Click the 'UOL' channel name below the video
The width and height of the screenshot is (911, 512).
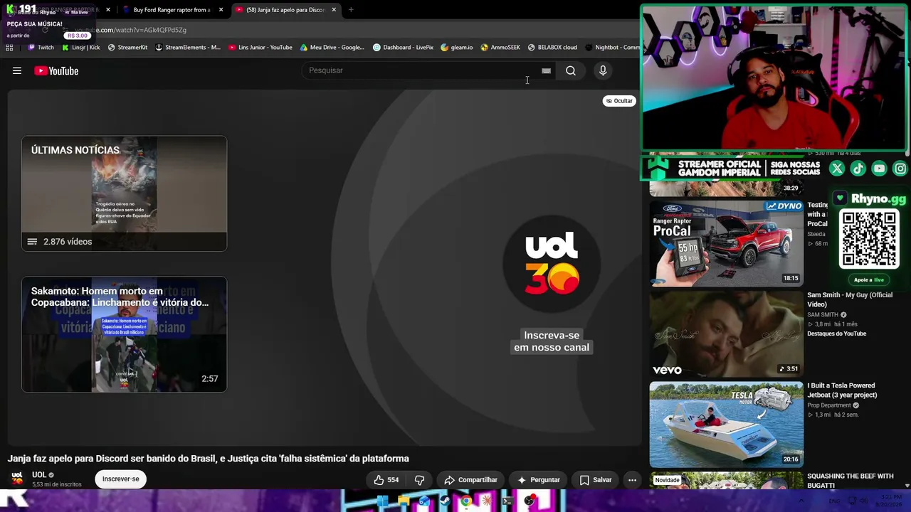39,474
